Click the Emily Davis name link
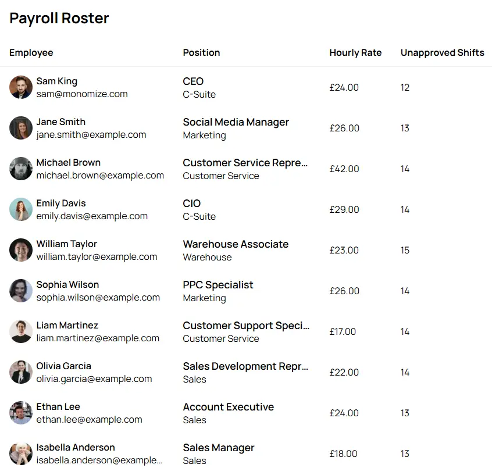Image resolution: width=492 pixels, height=475 pixels. (61, 203)
